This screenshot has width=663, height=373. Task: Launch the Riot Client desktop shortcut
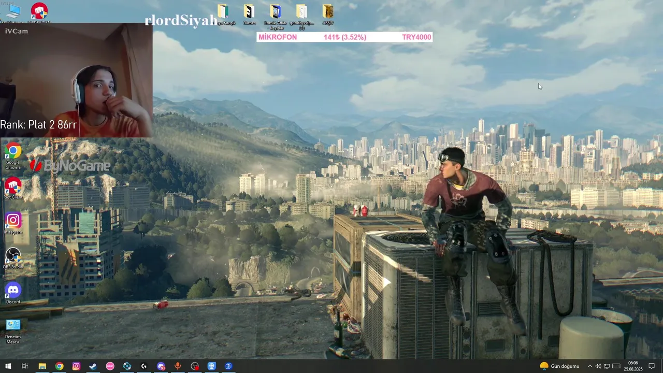point(13,189)
